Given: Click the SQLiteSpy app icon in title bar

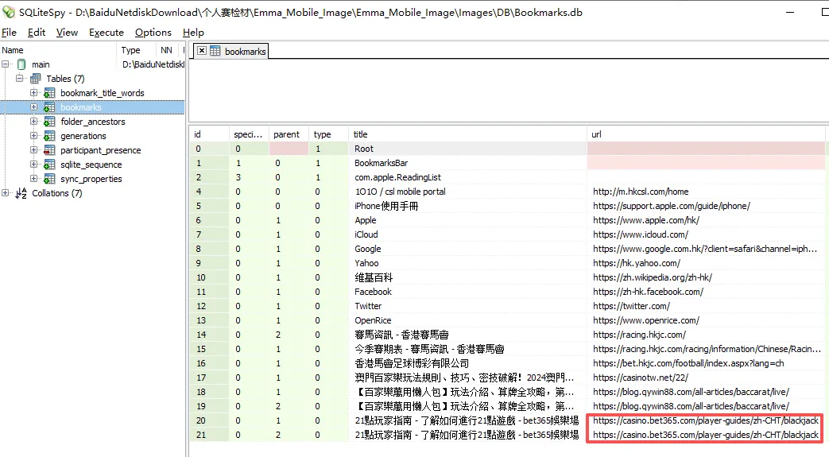Looking at the screenshot, I should (x=9, y=12).
